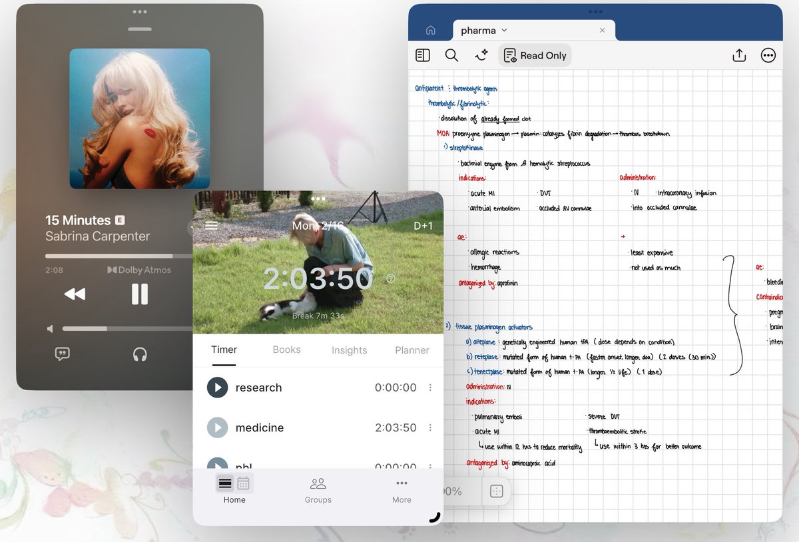Open the kebab menu for research row
Image resolution: width=799 pixels, height=542 pixels.
point(430,388)
